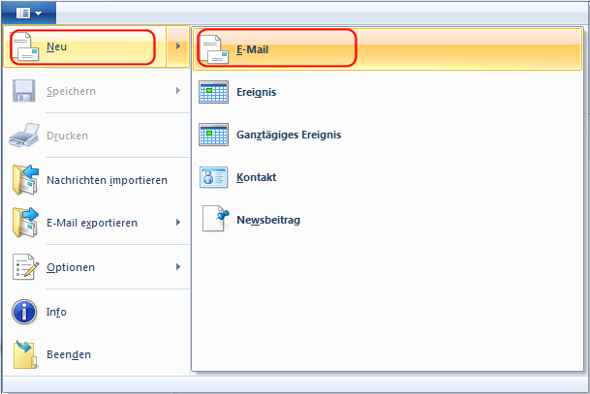Expand the Optionen submenu arrow
Screen dimensions: 590x394
(x=178, y=267)
